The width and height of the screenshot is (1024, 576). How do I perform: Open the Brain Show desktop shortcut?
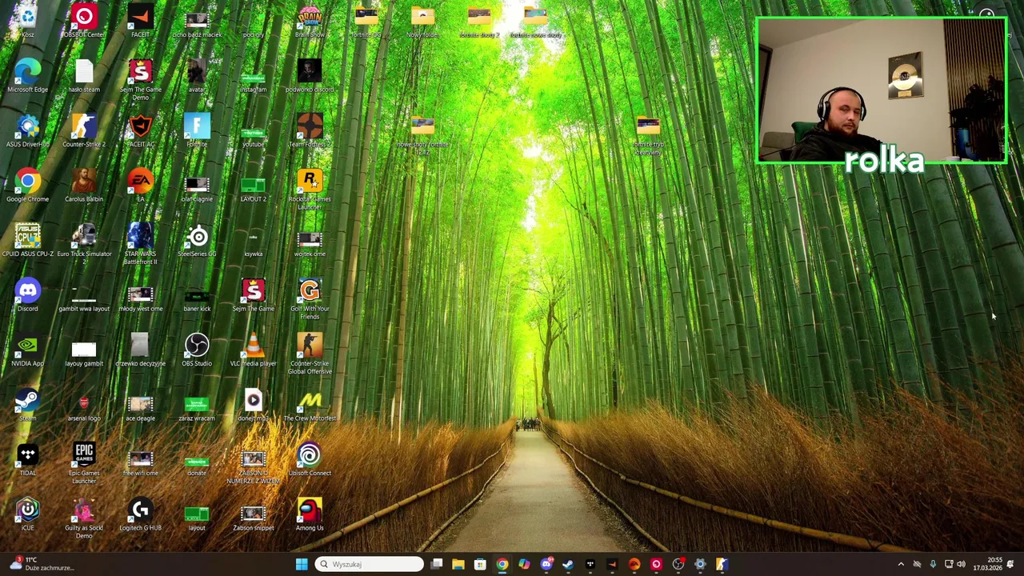[310, 22]
